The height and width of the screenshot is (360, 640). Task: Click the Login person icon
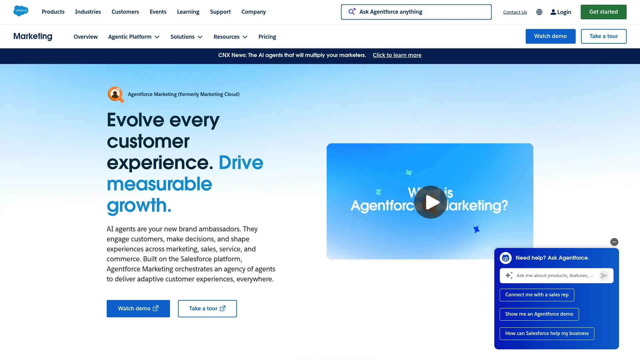(x=553, y=12)
